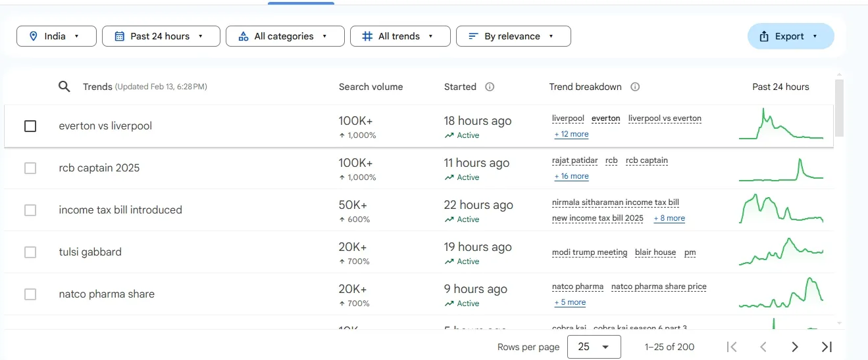Click the nirmala sitharaman income tax bill term
868x360 pixels.
tap(616, 203)
